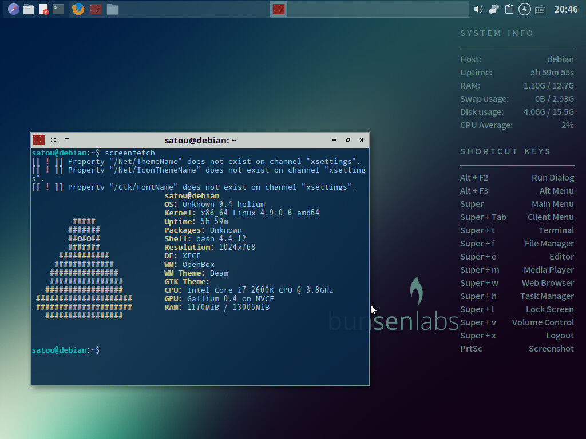Viewport: 586px width, 439px height.
Task: Click Disk usage '4.06G / 15.5G' value
Action: (x=549, y=112)
